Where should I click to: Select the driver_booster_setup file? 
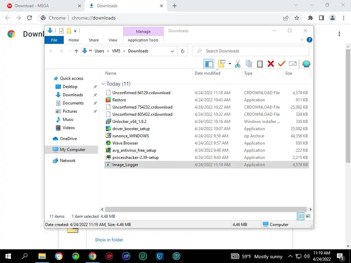[x=131, y=129]
